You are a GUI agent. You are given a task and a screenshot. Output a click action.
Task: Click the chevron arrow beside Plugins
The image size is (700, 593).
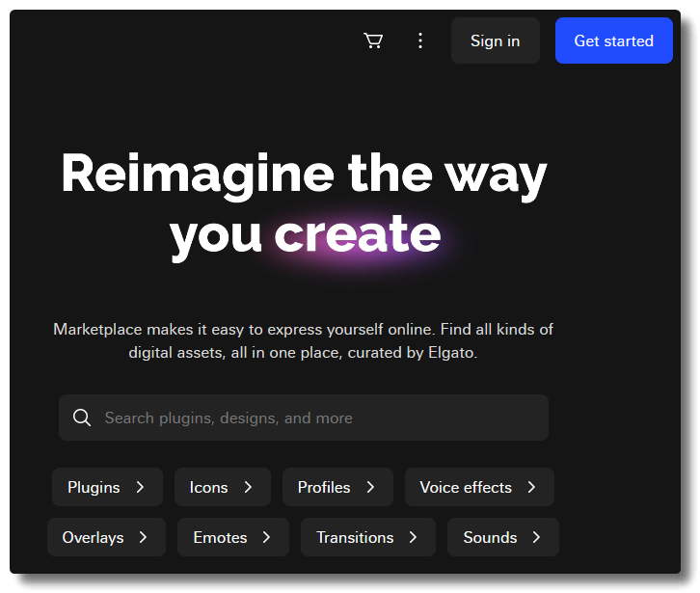[140, 487]
